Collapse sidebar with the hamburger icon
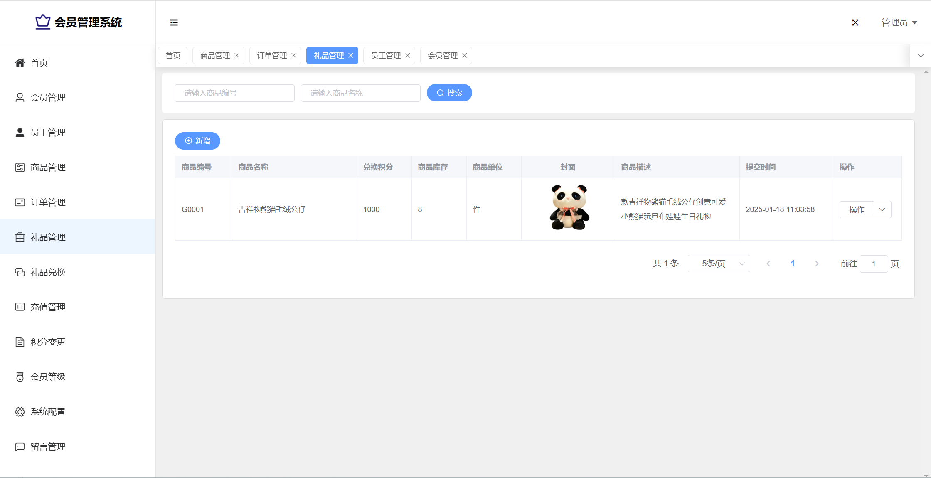The height and width of the screenshot is (478, 931). click(174, 22)
